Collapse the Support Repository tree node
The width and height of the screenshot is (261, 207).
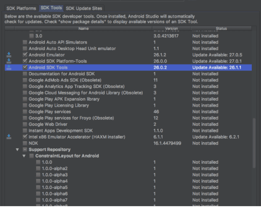point(17,149)
